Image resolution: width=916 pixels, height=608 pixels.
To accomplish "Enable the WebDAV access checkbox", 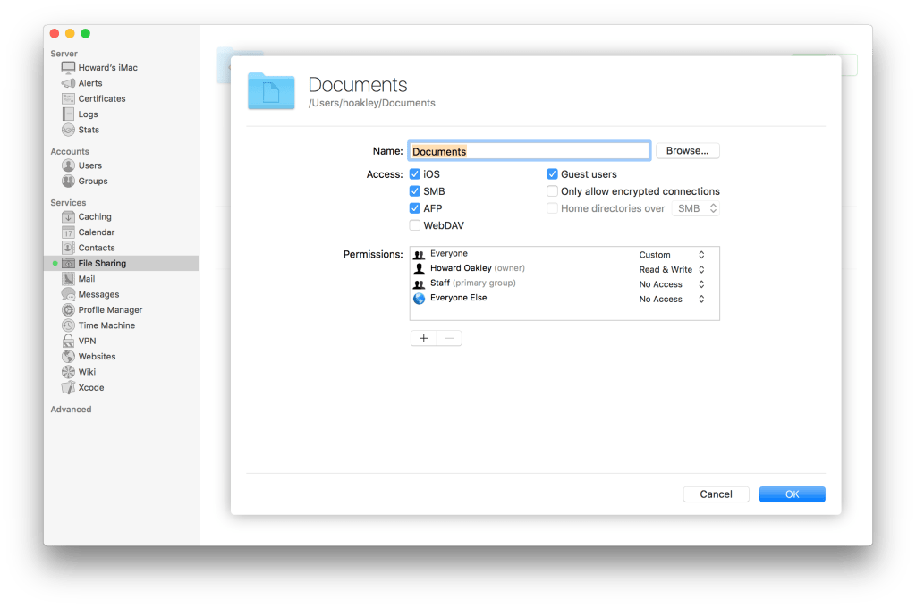I will tap(415, 225).
